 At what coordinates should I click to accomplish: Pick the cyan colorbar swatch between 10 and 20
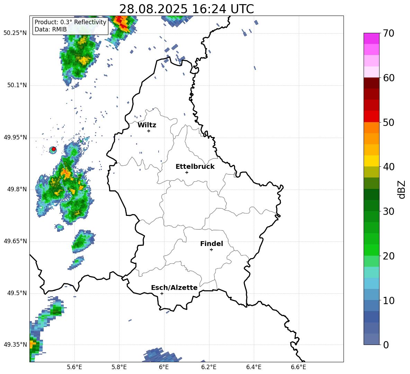pos(371,272)
